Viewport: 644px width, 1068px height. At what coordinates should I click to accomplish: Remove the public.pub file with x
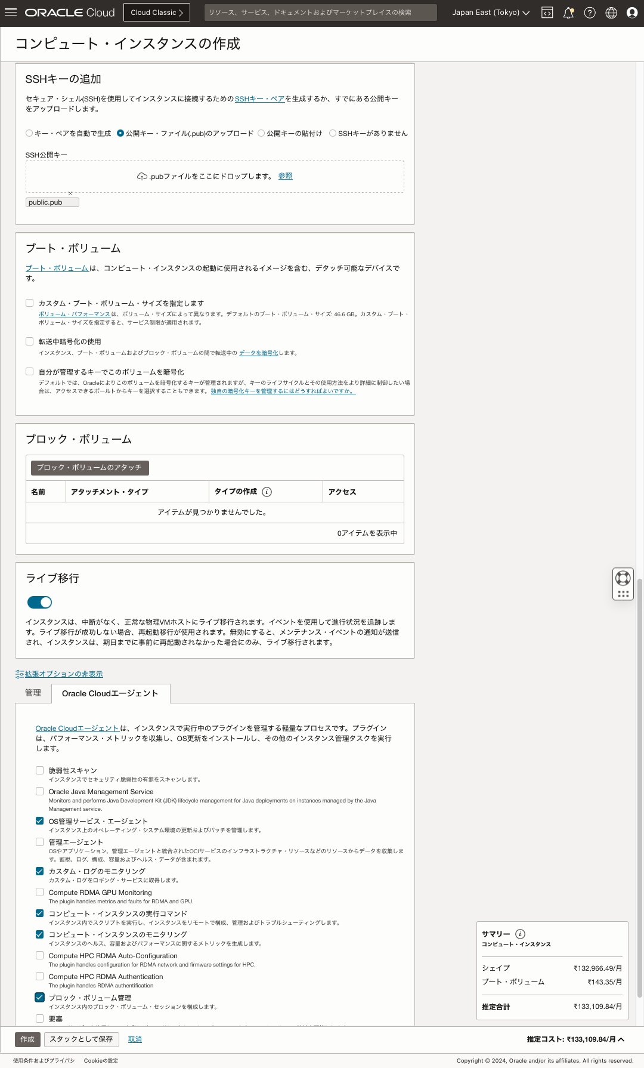click(70, 193)
